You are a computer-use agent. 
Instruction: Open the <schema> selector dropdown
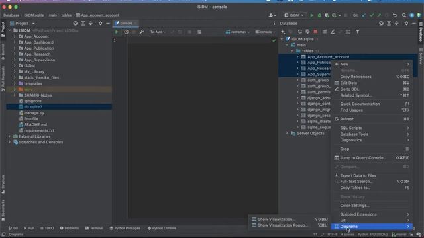238,32
